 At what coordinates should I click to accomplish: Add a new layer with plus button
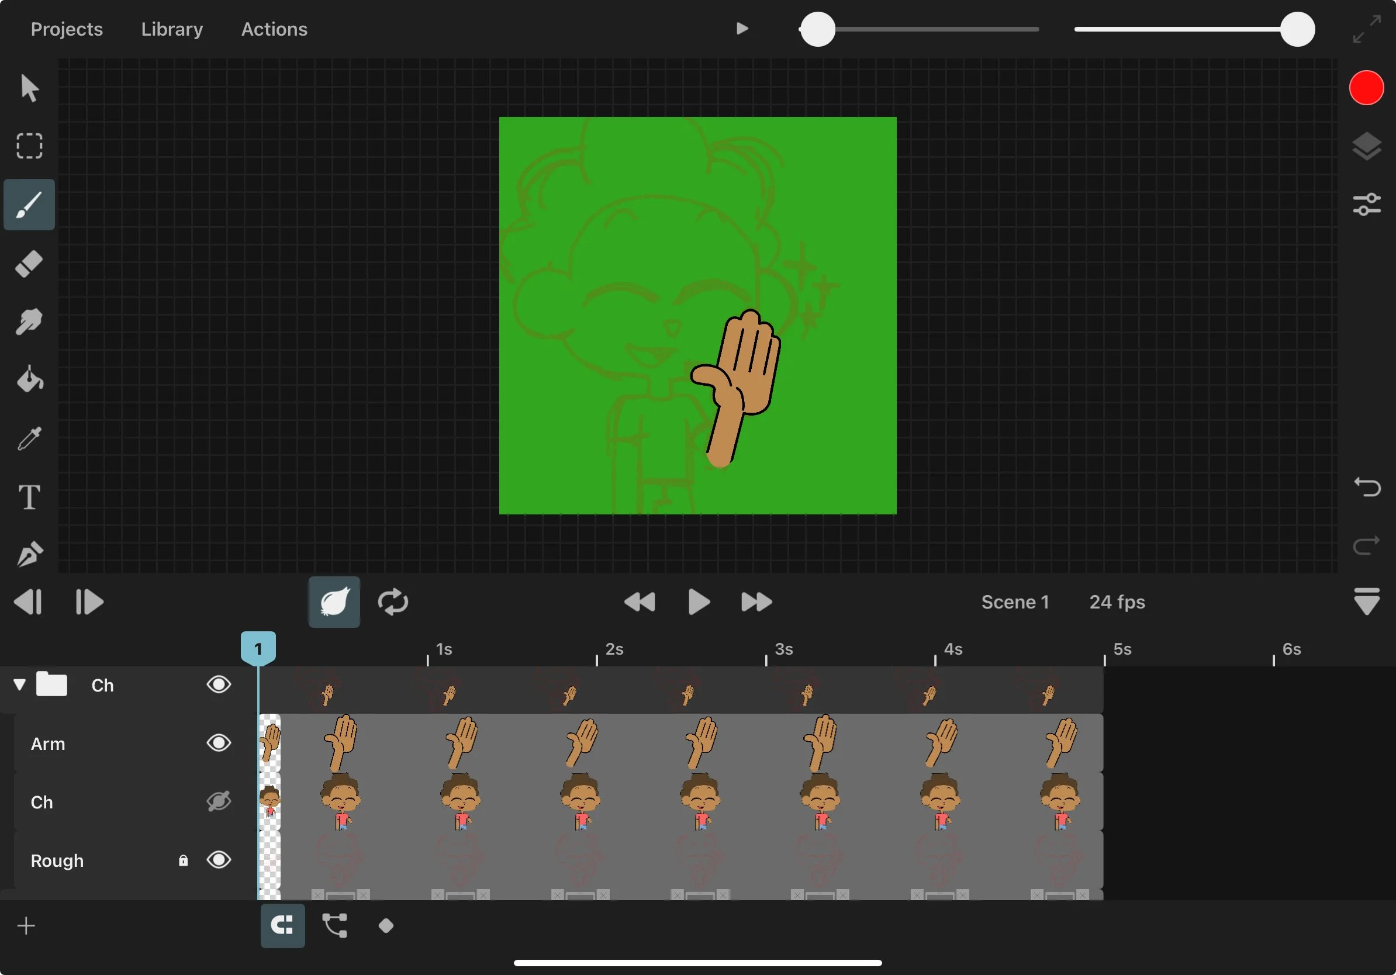26,926
